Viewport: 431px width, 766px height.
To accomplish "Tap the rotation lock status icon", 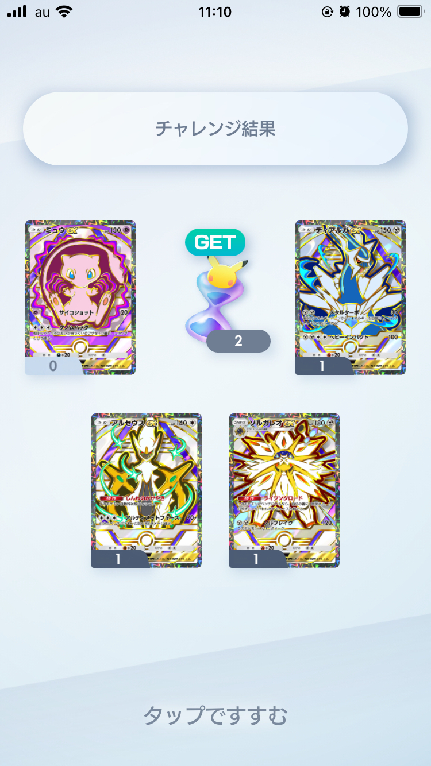I will [x=327, y=11].
